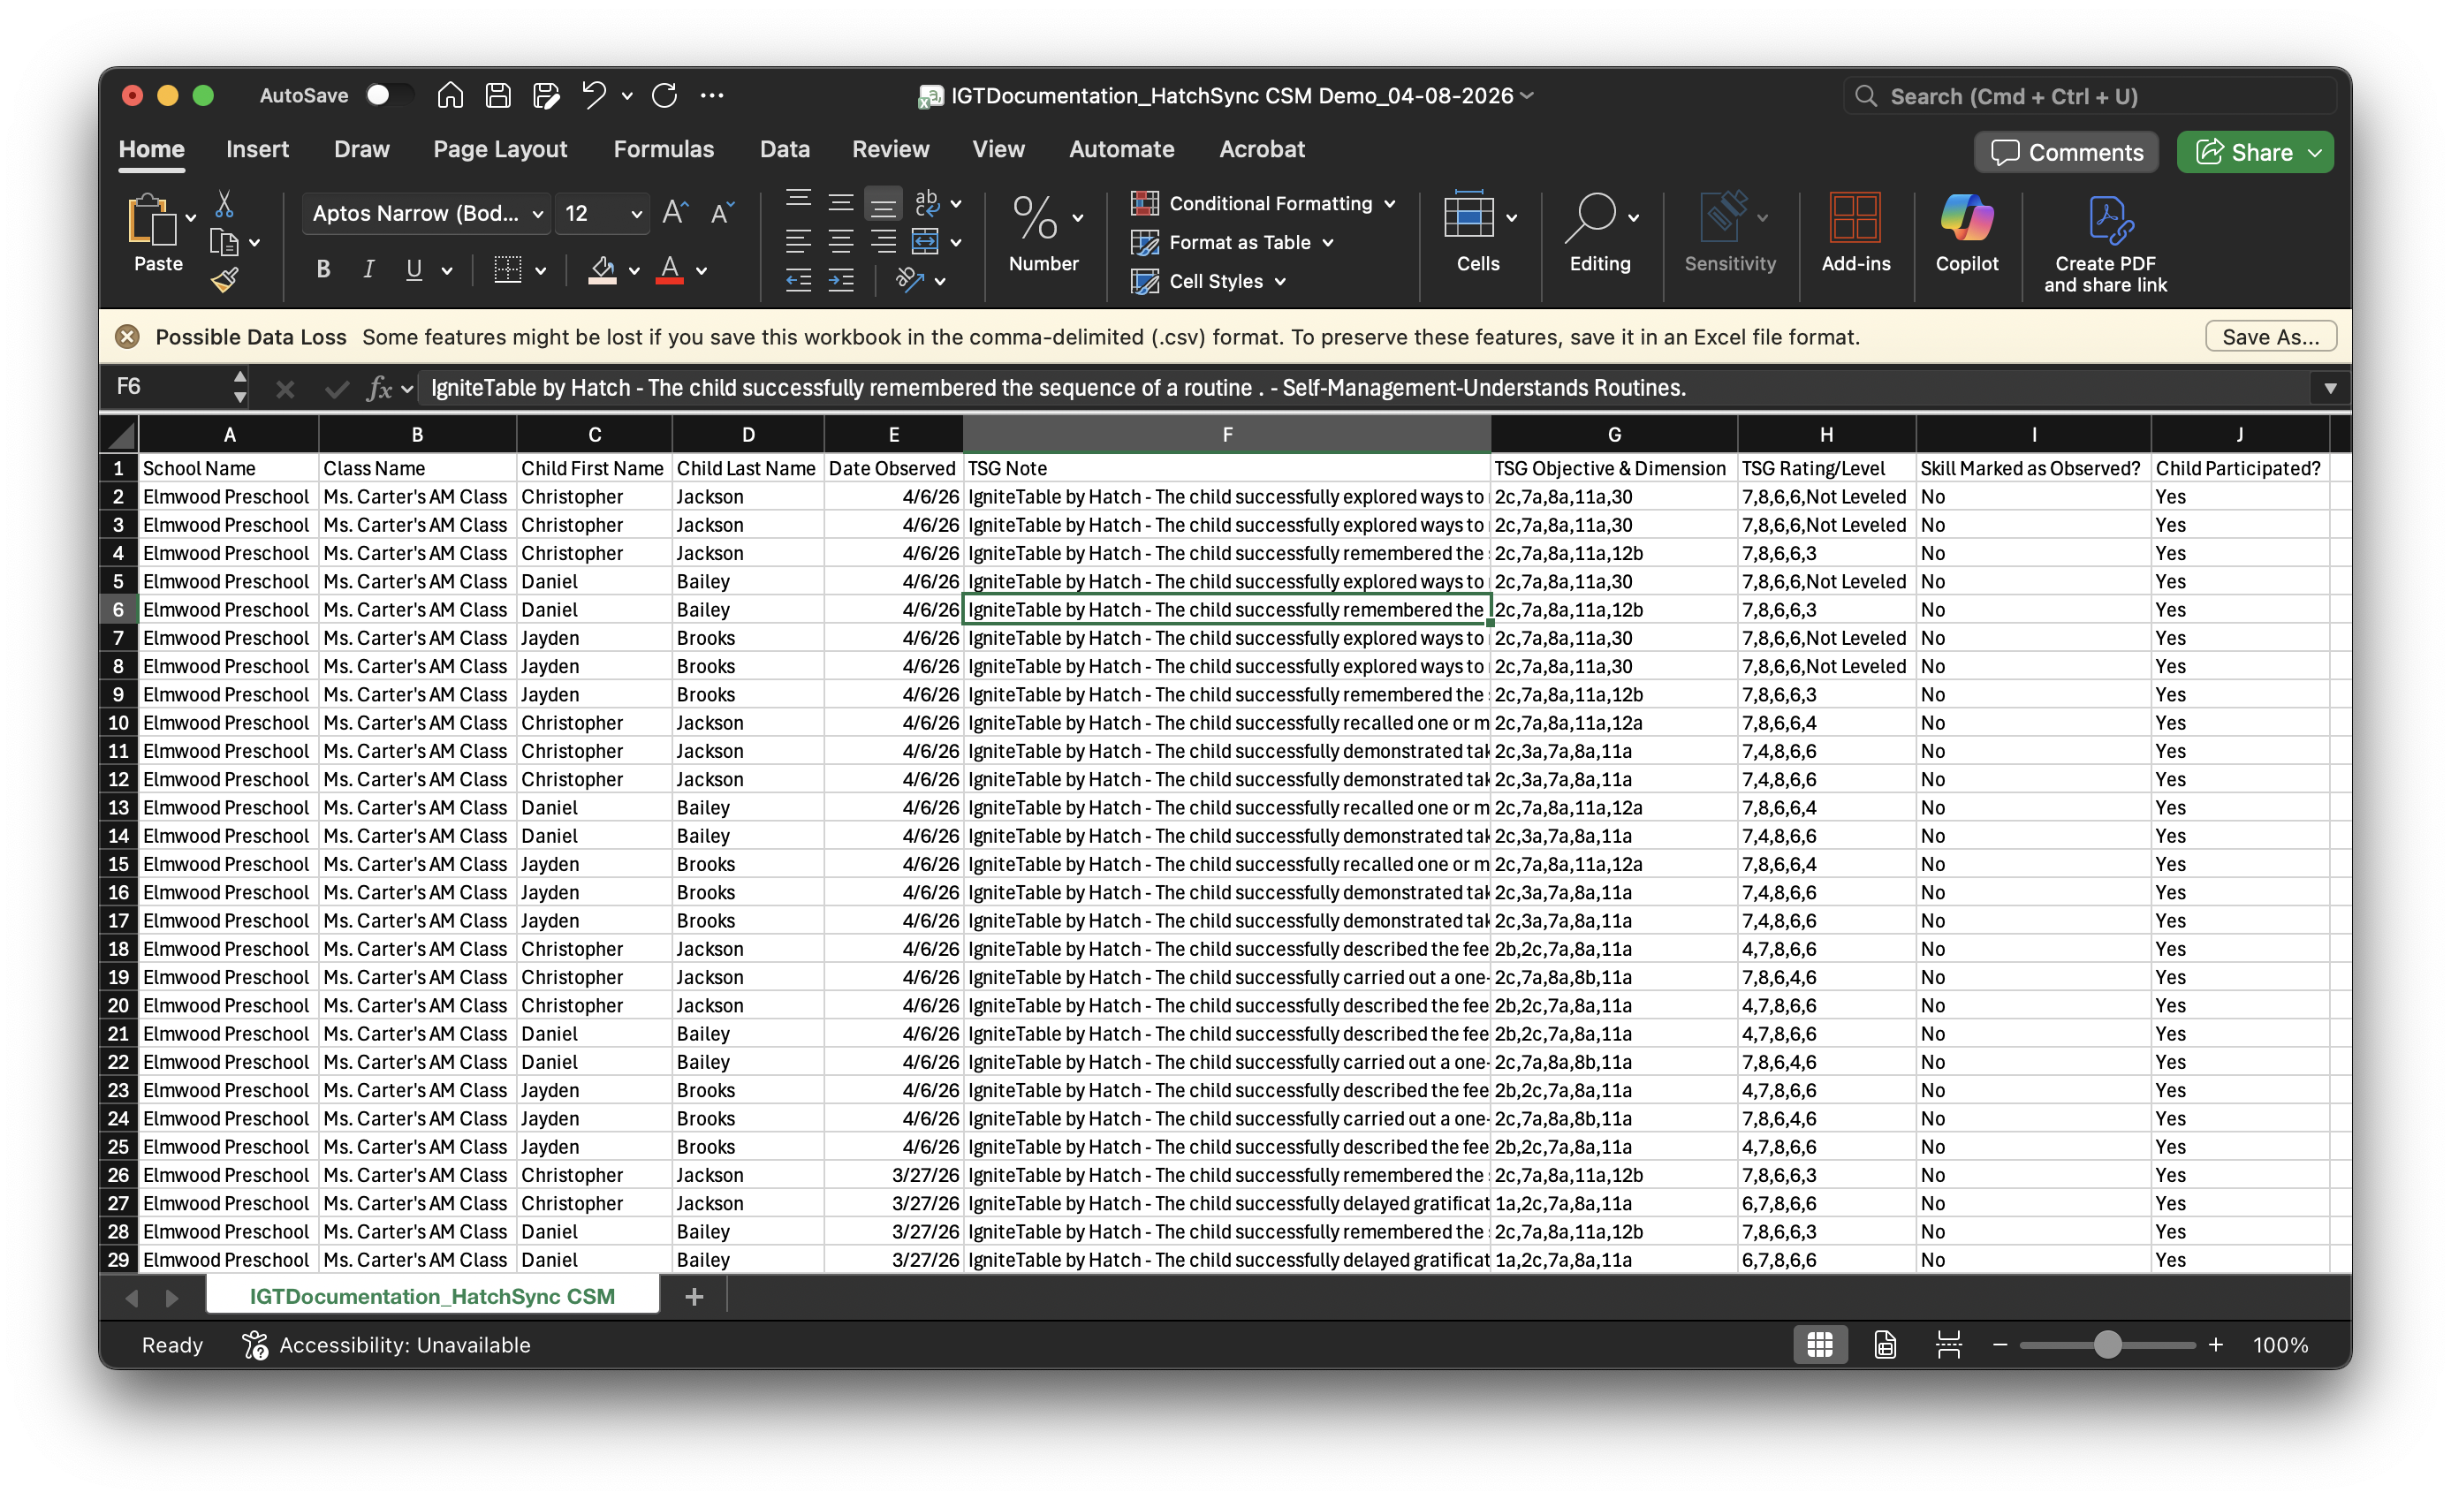Click the Name Box showing F6
The height and width of the screenshot is (1500, 2451).
pos(169,387)
